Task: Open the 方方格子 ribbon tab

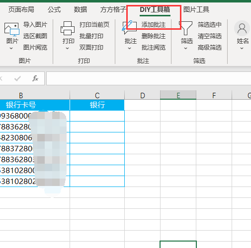Action: [x=113, y=9]
